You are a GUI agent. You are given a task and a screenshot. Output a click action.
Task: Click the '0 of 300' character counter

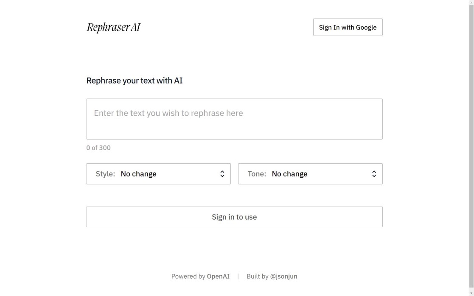[x=98, y=148]
